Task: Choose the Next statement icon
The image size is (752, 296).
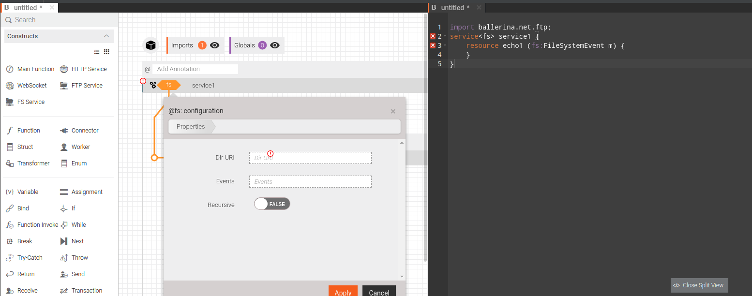Action: click(64, 241)
